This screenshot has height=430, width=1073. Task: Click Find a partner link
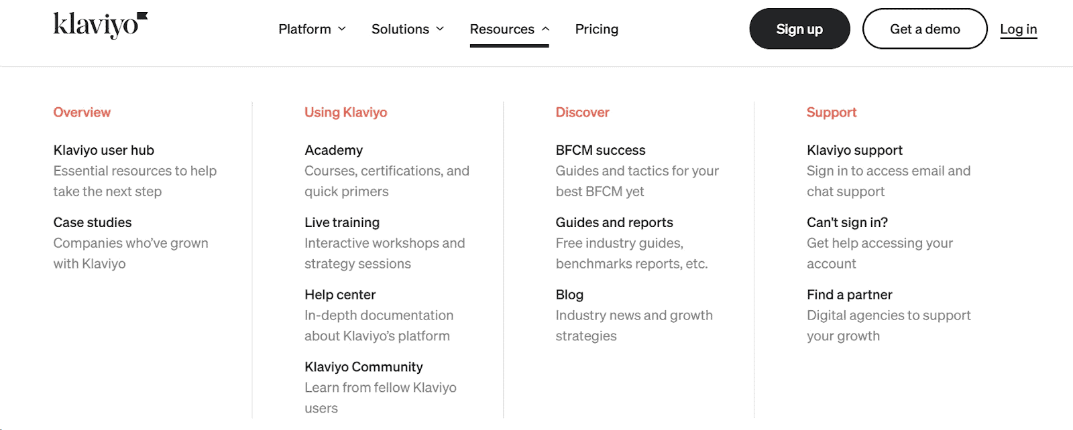(x=849, y=294)
